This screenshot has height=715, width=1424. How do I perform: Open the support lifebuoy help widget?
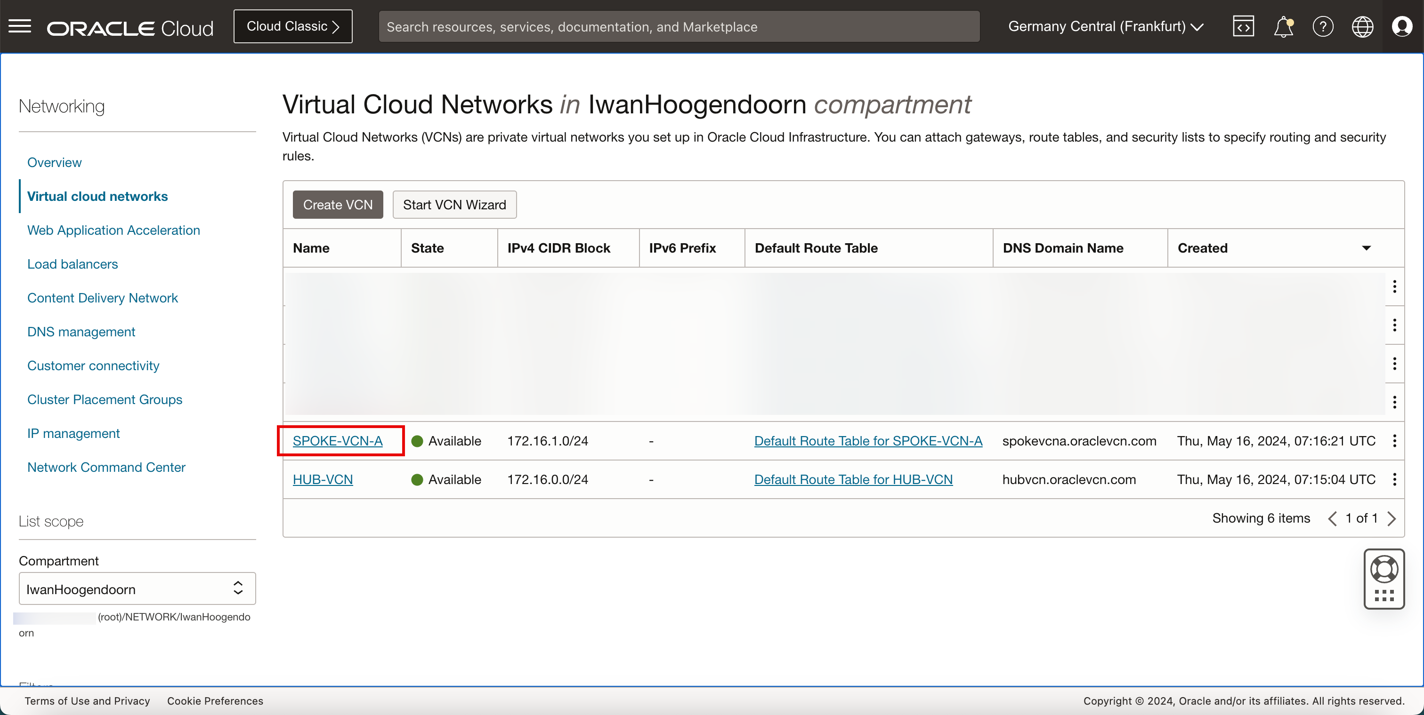1384,570
